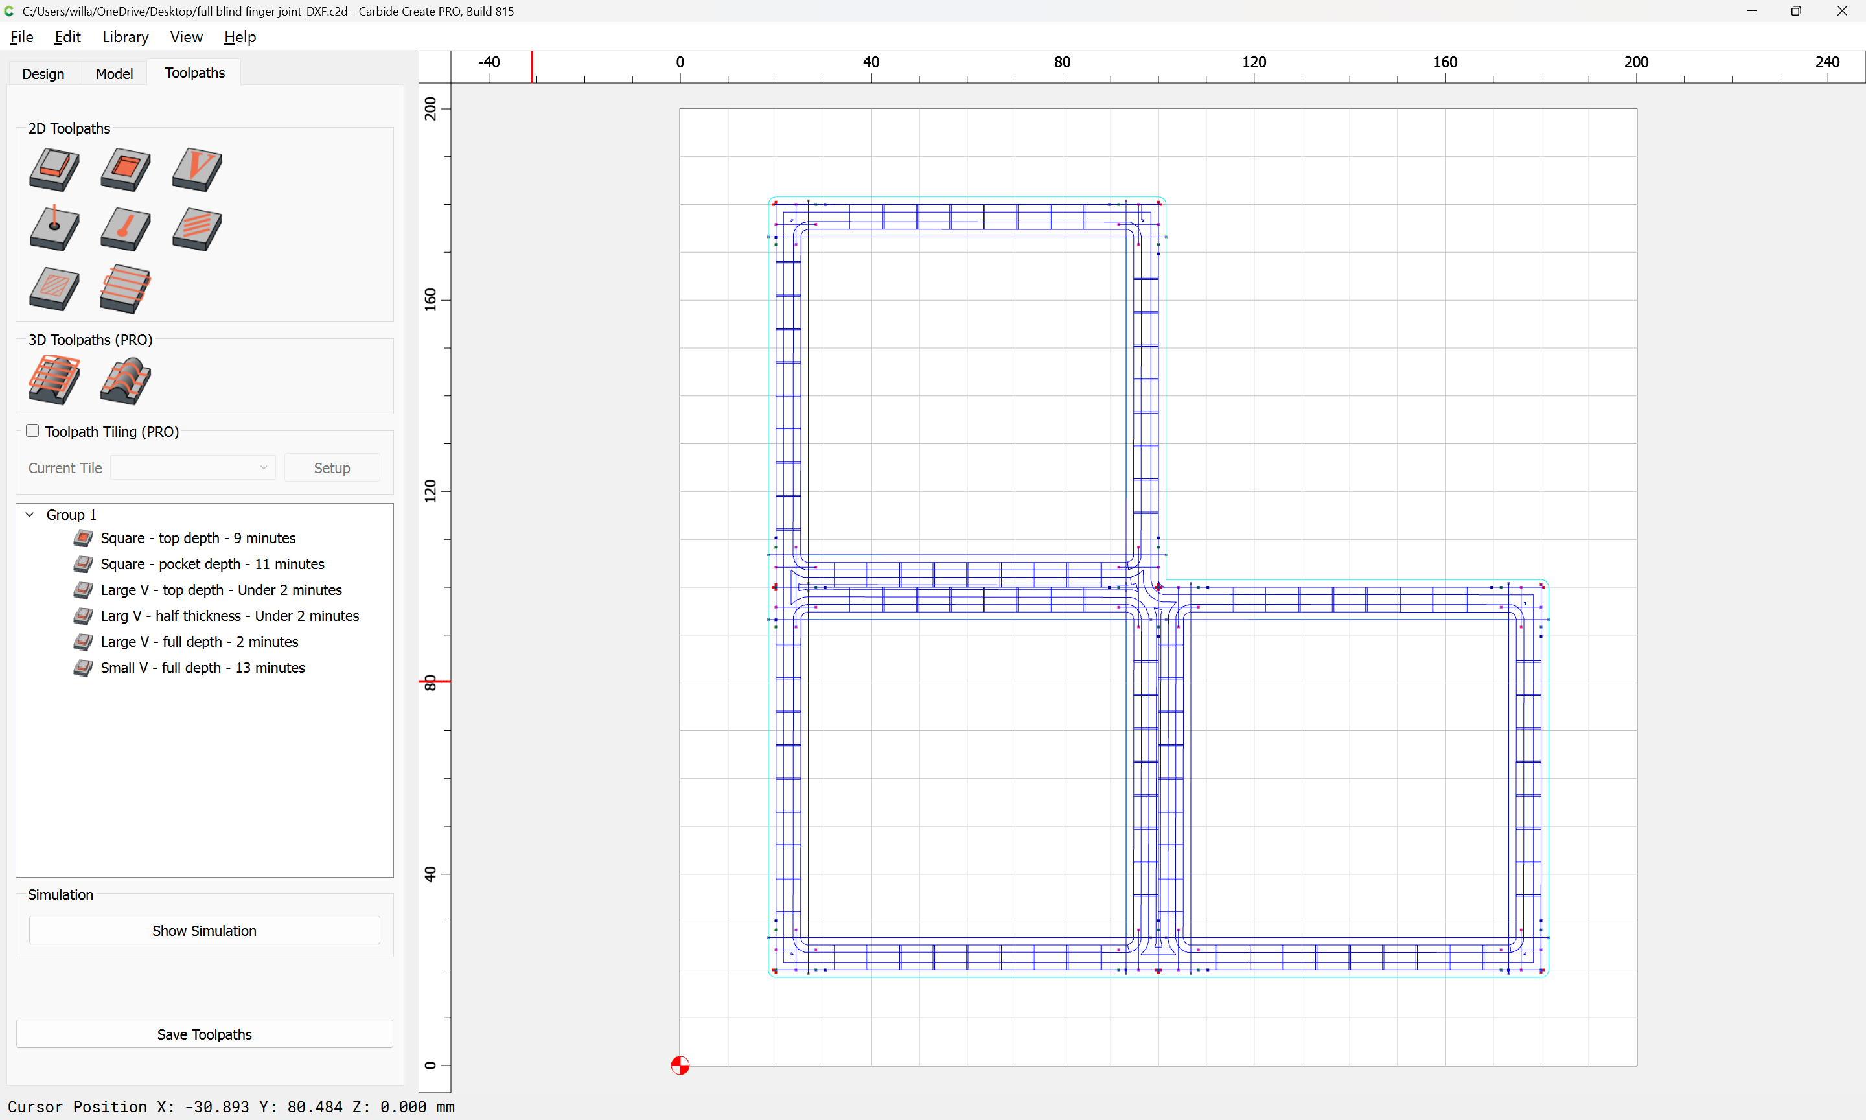Click the Cursor Position readout in status bar
1866x1120 pixels.
[x=231, y=1106]
